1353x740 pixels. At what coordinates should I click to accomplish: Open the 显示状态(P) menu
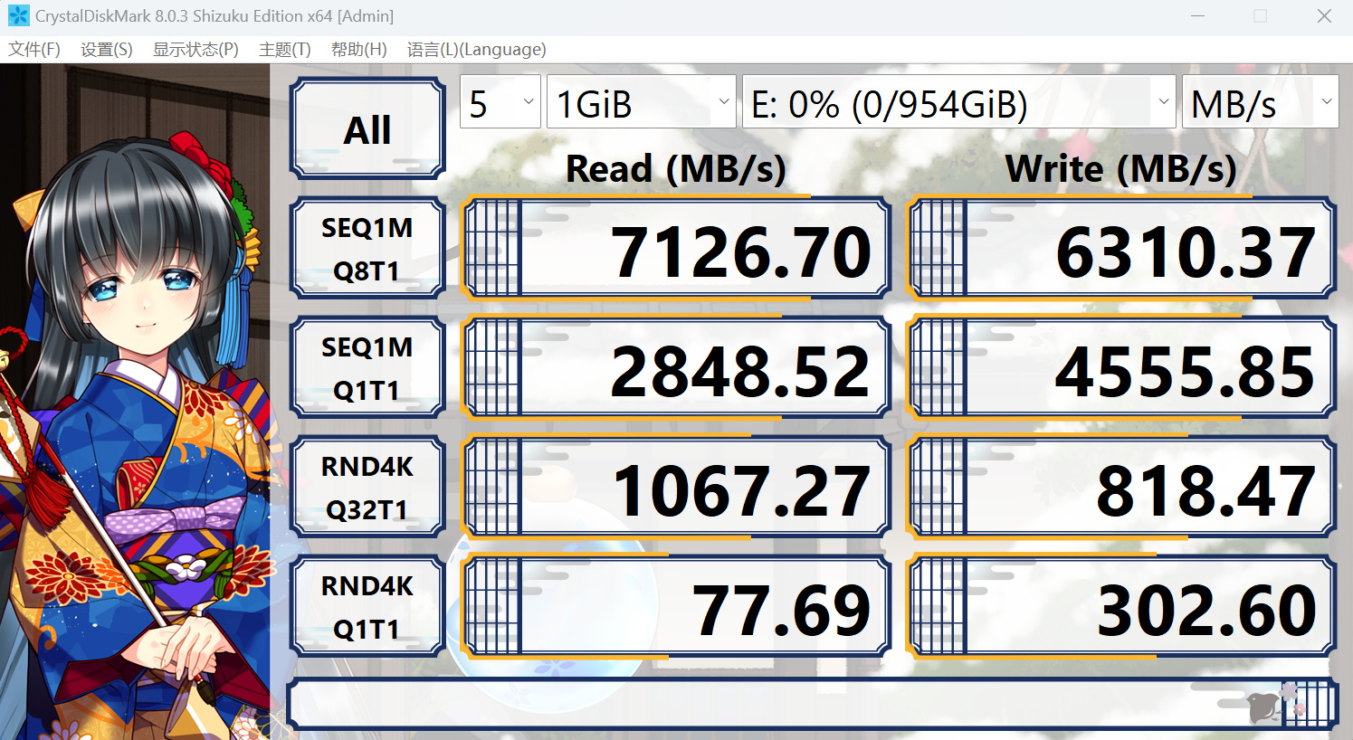[195, 50]
